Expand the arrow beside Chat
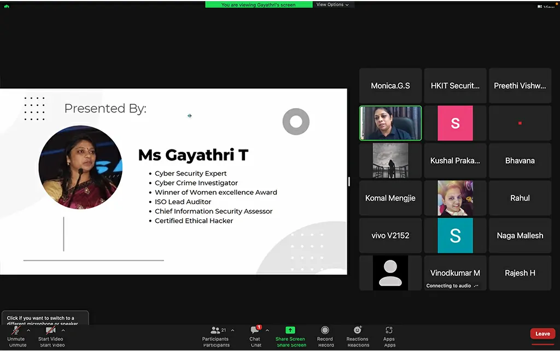This screenshot has height=351, width=560. pyautogui.click(x=267, y=330)
